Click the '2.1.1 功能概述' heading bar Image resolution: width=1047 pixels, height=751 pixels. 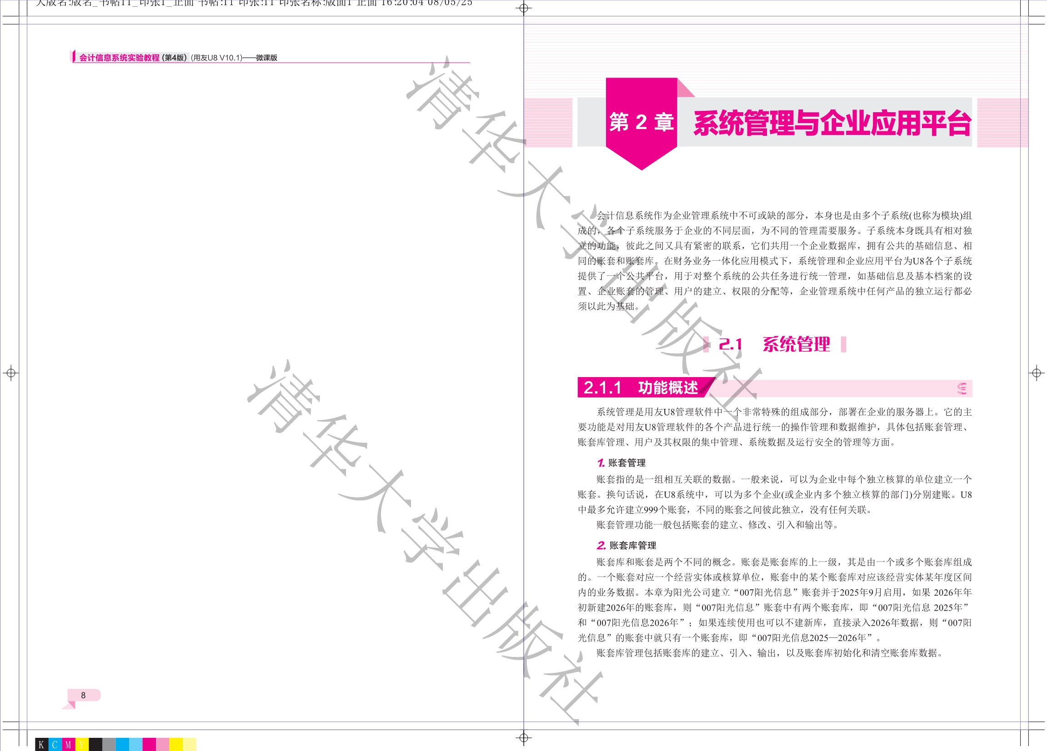(x=641, y=388)
